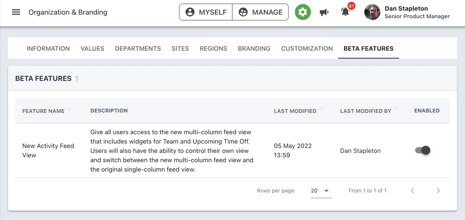This screenshot has height=220, width=465.
Task: Open the SITES tab
Action: click(180, 48)
